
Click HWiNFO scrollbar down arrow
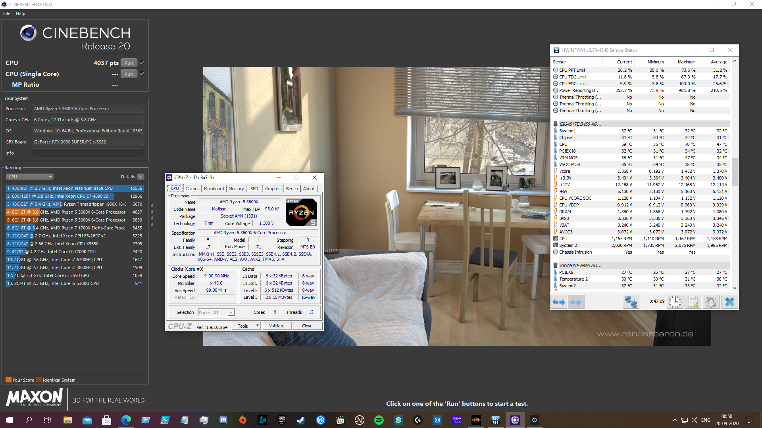coord(735,288)
